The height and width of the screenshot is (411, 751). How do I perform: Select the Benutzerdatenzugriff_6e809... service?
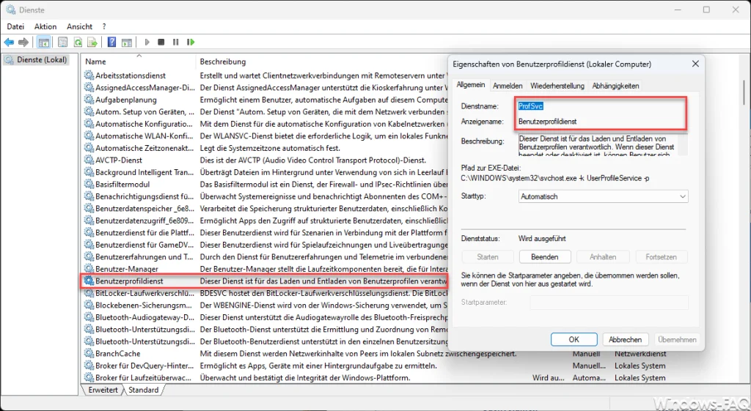point(144,221)
